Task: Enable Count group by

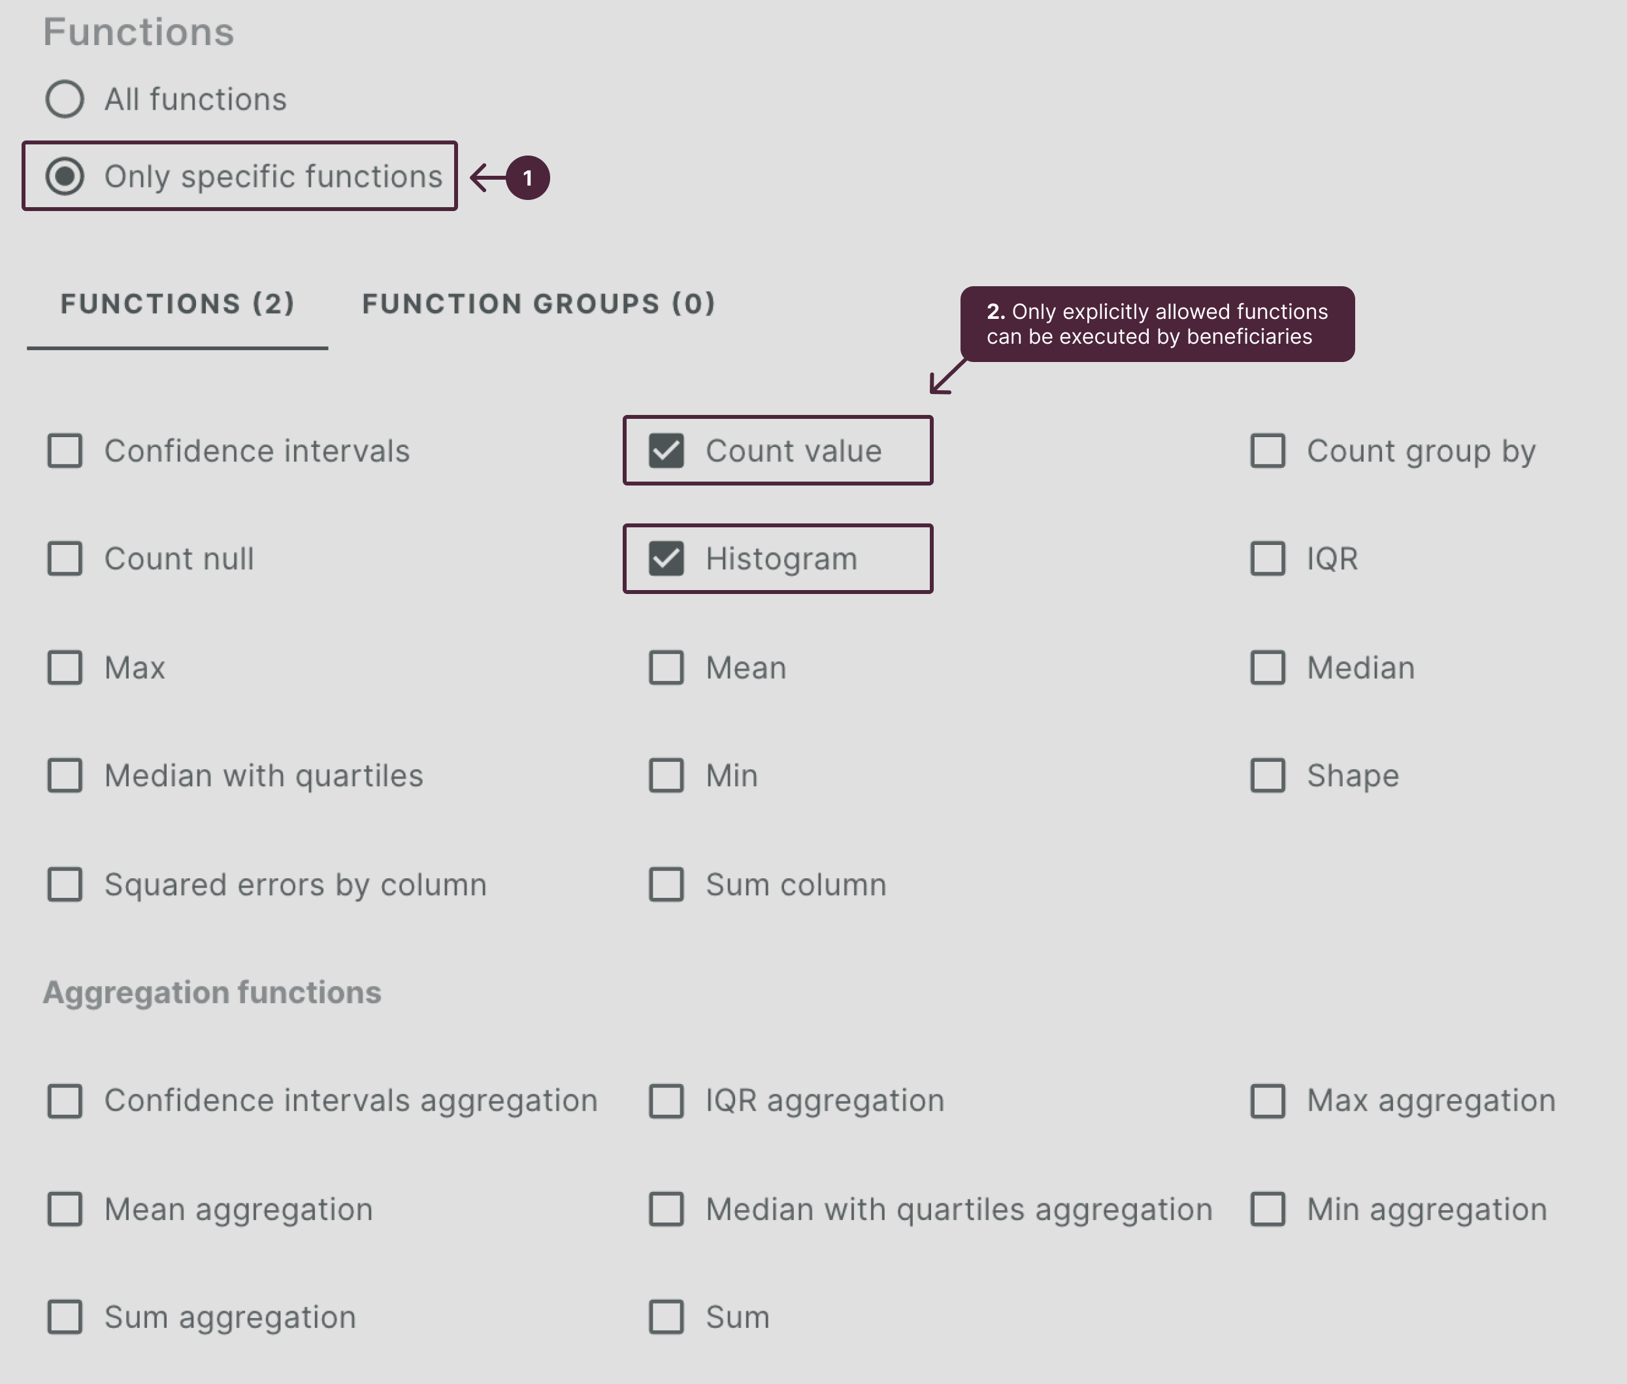Action: pos(1267,450)
